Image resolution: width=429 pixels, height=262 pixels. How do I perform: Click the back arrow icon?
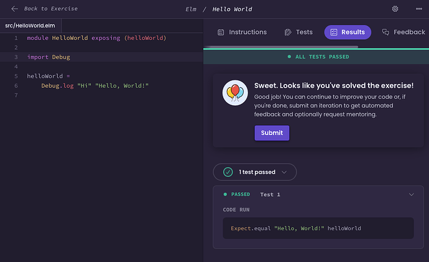click(x=14, y=9)
